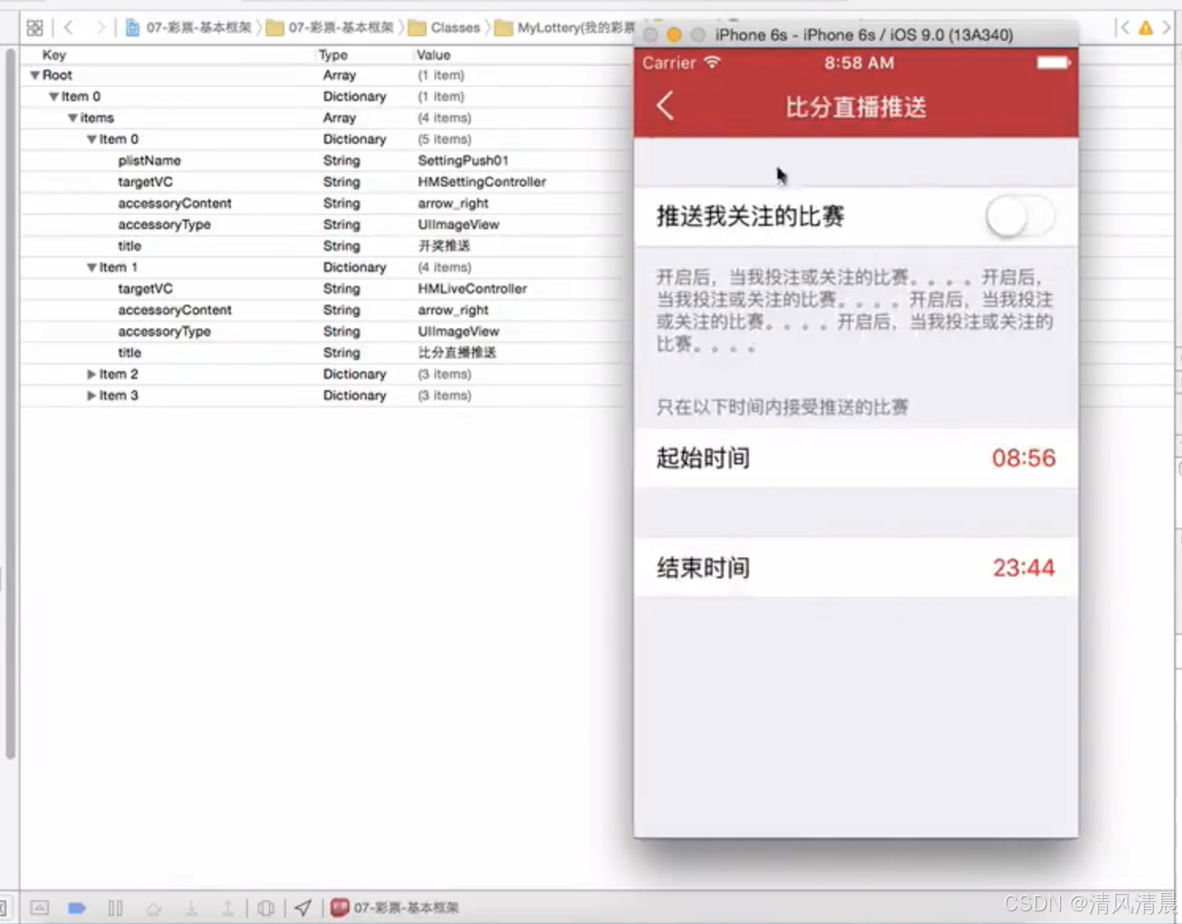This screenshot has width=1182, height=924.
Task: Click the Classes folder breadcrumb
Action: (x=445, y=28)
